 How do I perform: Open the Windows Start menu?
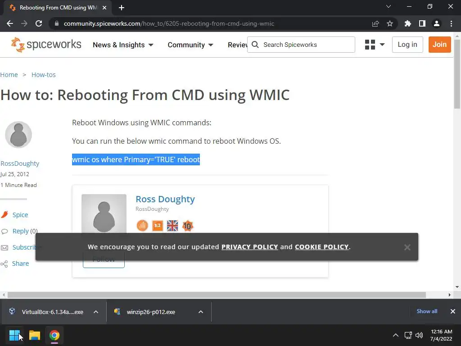click(x=14, y=335)
